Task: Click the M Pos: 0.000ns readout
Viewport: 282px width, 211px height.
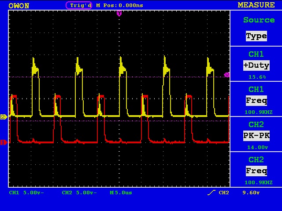Action: 119,5
